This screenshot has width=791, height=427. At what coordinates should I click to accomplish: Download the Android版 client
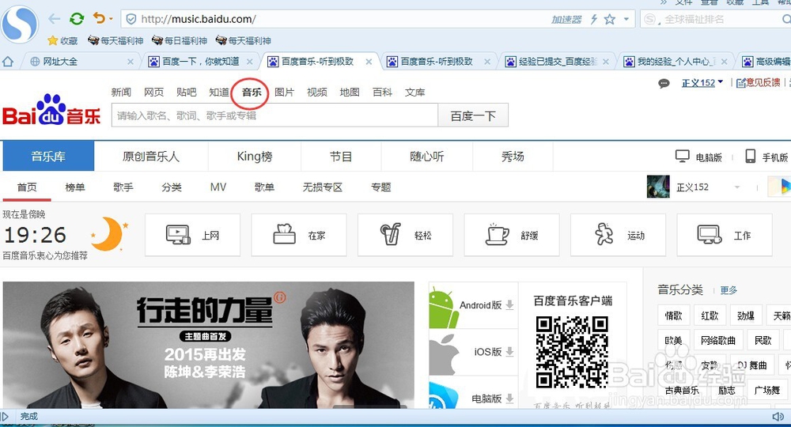[x=473, y=305]
